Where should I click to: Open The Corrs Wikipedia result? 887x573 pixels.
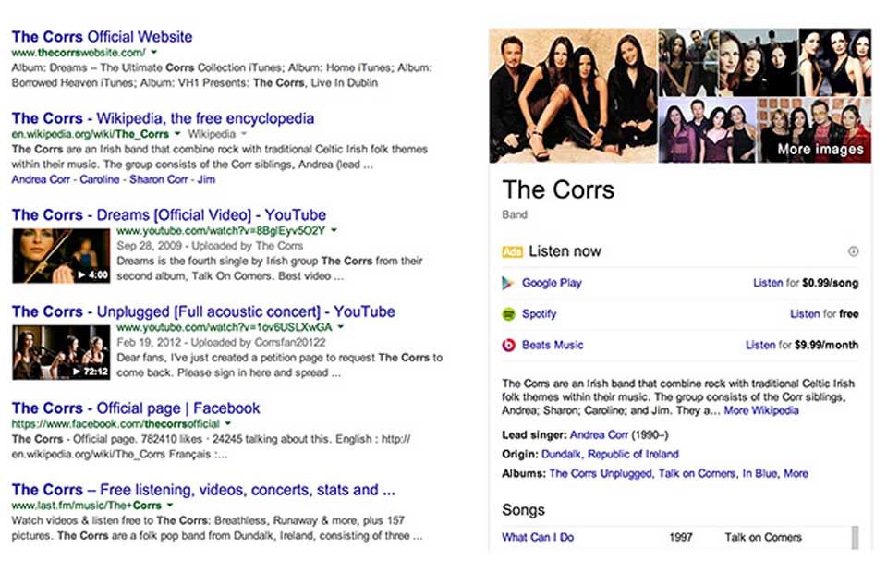pos(163,118)
